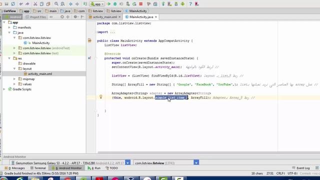Click the Make Project icon
320x180 pixels.
[x=85, y=4]
